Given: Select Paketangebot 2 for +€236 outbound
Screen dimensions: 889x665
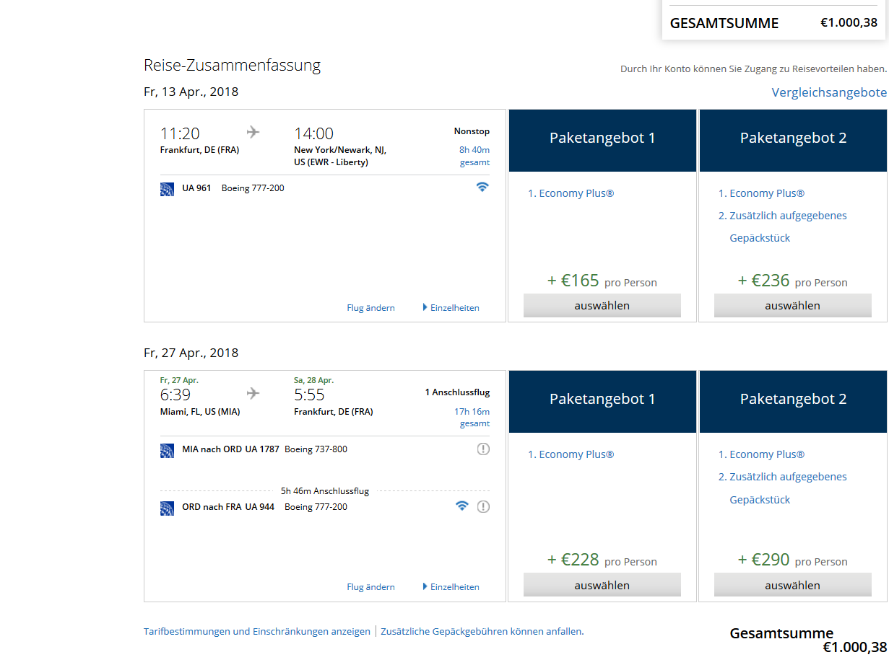Looking at the screenshot, I should [792, 306].
